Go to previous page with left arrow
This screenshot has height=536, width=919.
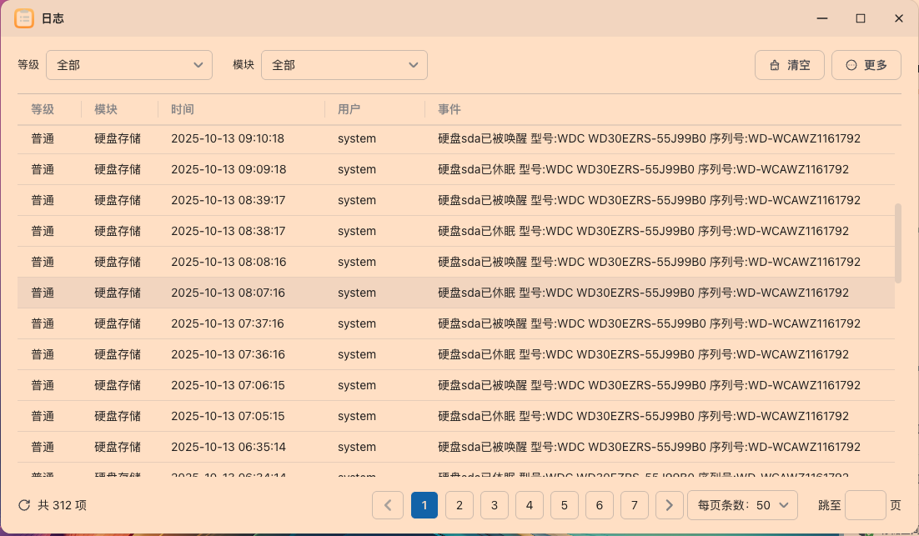(388, 505)
